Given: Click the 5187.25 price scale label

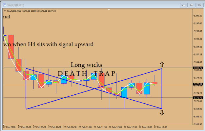Looking at the screenshot, I should (x=198, y=55).
